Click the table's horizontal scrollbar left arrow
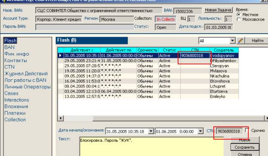 [61, 118]
